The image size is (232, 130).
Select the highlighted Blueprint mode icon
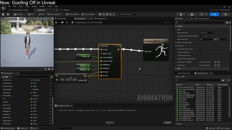tap(214, 14)
